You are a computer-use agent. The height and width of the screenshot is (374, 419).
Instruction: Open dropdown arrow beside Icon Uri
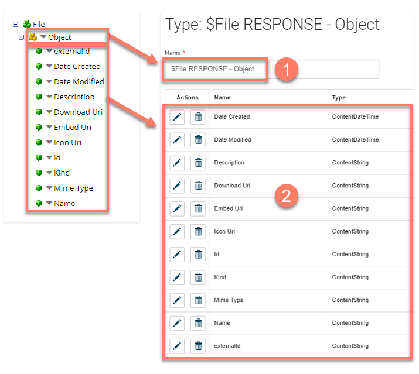[x=49, y=142]
